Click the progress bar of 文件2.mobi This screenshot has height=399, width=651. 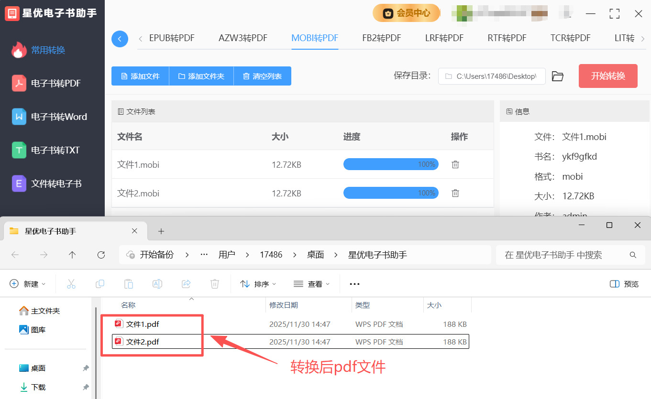391,193
